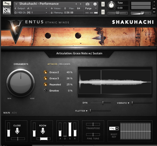Open instrument info with the 'i' icon
The width and height of the screenshot is (157, 146).
point(95,4)
